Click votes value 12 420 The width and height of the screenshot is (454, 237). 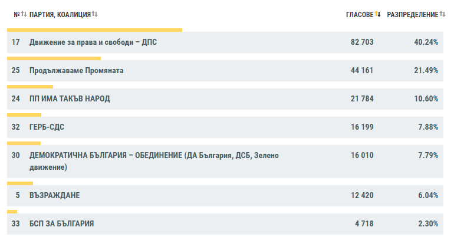[362, 195]
